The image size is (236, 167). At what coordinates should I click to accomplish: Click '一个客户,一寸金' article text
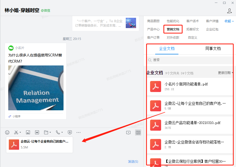99,23
